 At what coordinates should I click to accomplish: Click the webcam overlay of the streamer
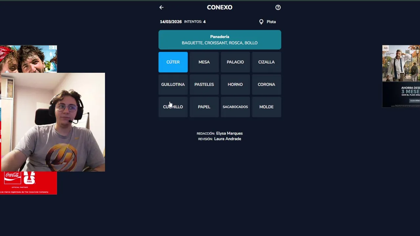tap(53, 122)
